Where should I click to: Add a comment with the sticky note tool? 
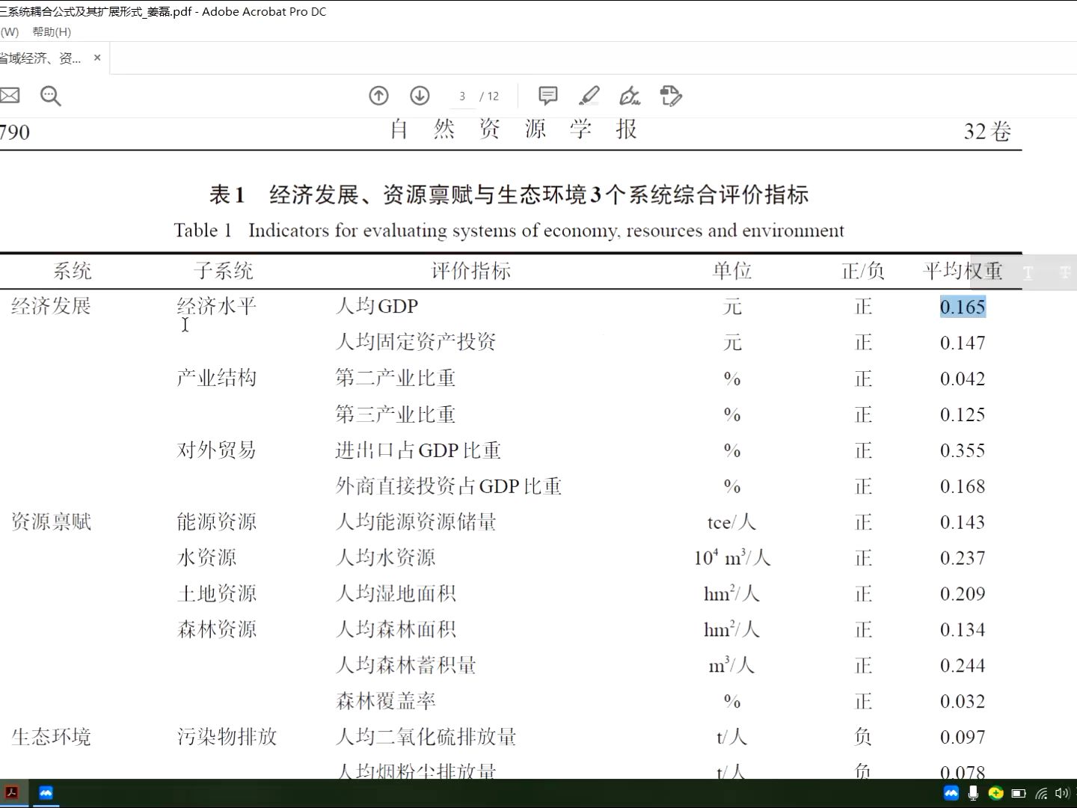tap(548, 96)
